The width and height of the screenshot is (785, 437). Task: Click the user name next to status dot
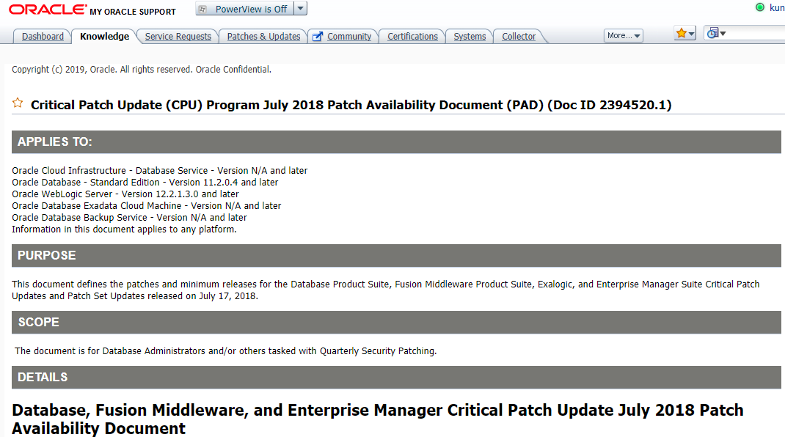click(777, 8)
